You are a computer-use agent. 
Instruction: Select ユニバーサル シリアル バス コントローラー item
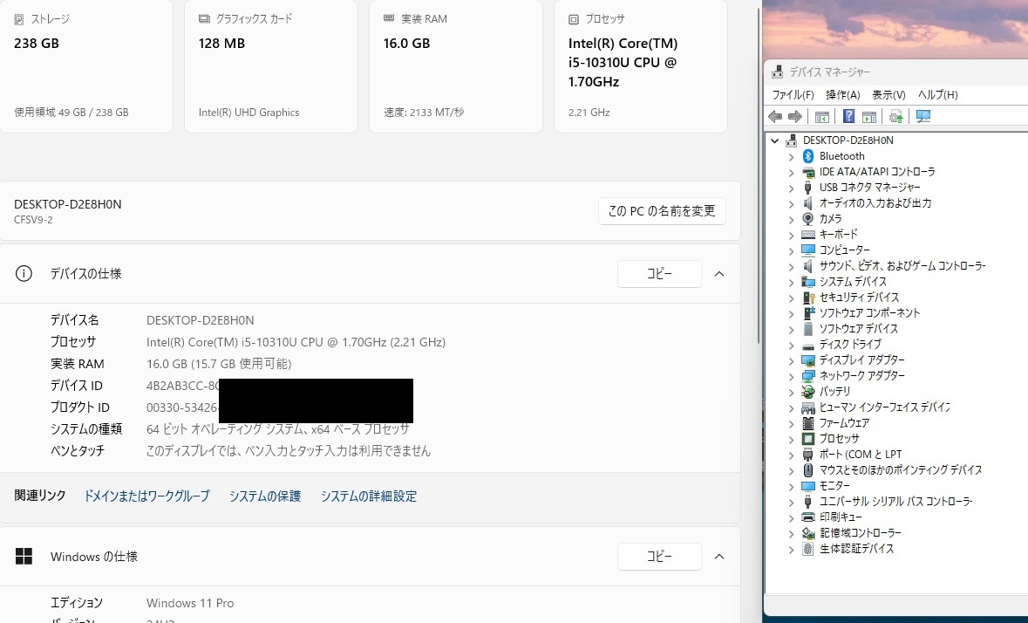(x=895, y=502)
